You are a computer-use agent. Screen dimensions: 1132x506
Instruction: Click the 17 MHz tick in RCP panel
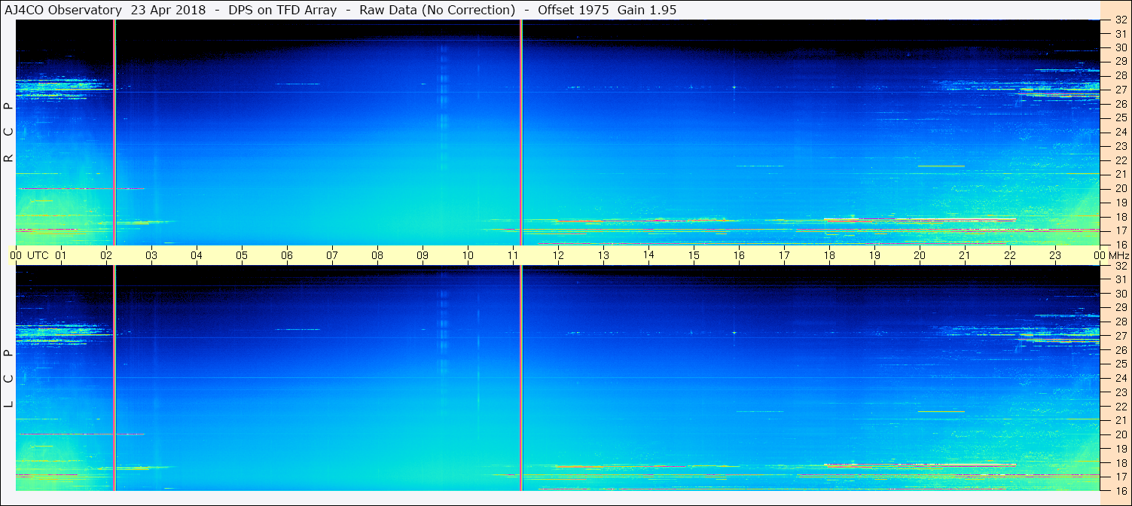[1120, 230]
